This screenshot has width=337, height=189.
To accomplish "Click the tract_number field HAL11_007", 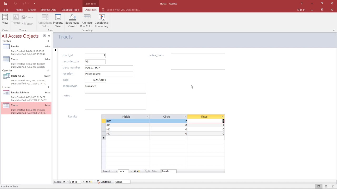I will (x=109, y=67).
